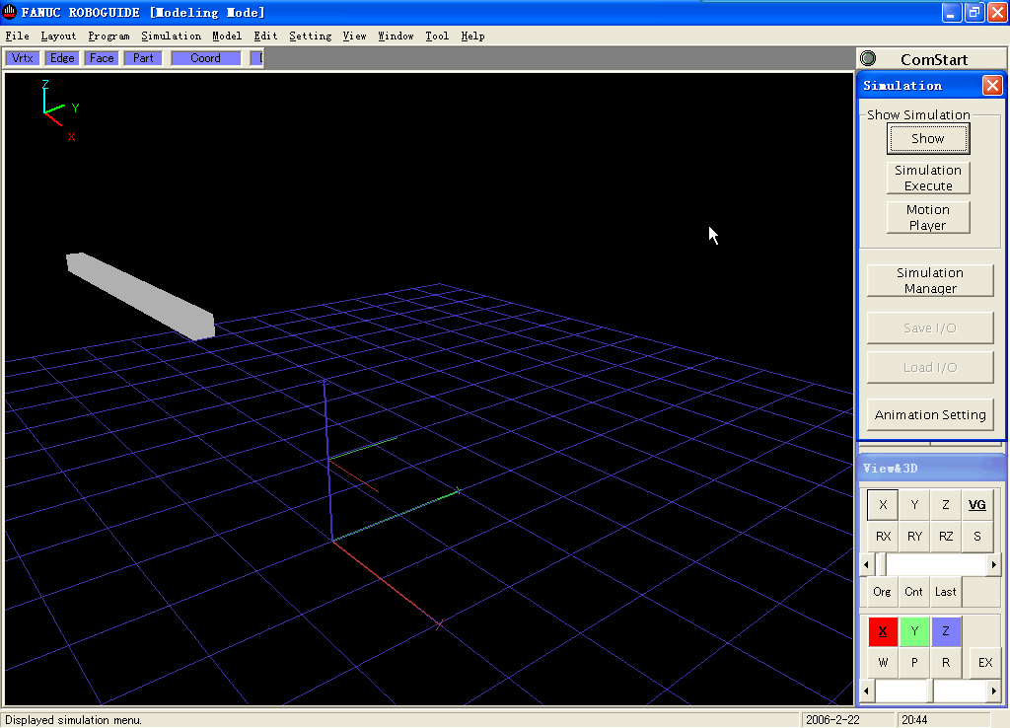The height and width of the screenshot is (728, 1010).
Task: Click the FANUC logo icon in title bar
Action: pyautogui.click(x=10, y=12)
